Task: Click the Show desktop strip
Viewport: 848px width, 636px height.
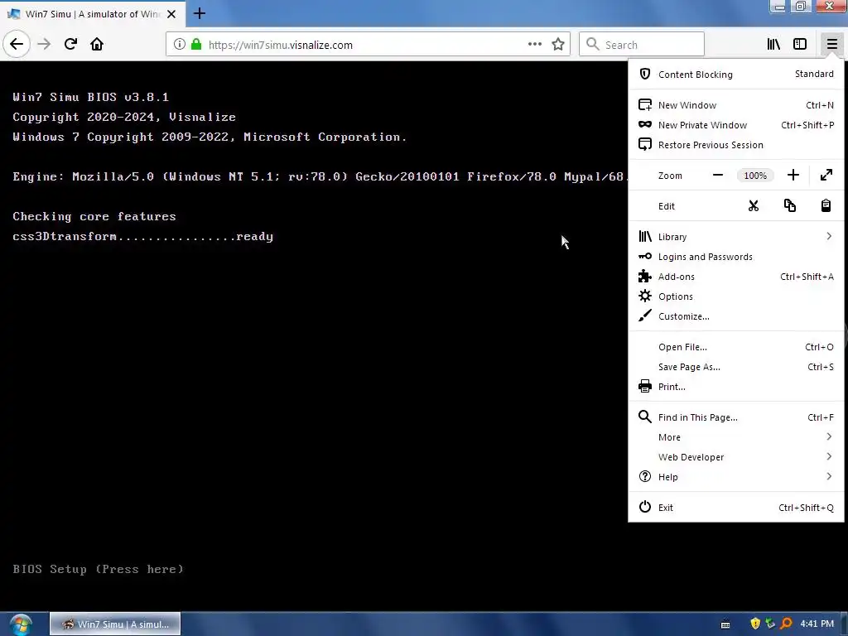Action: pos(844,624)
